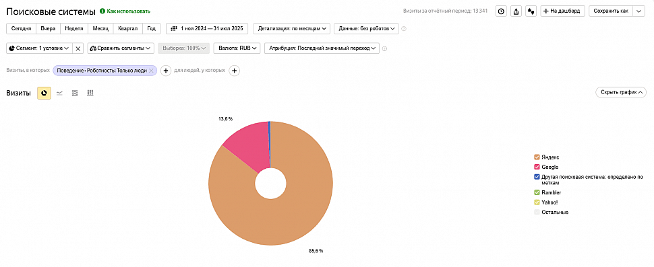
Task: Remove segment with the X button
Action: [78, 48]
